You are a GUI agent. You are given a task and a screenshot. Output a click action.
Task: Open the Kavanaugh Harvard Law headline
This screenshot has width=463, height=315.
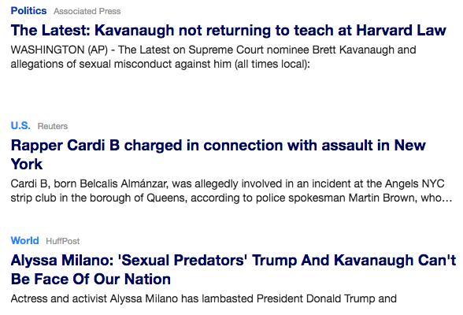point(228,31)
